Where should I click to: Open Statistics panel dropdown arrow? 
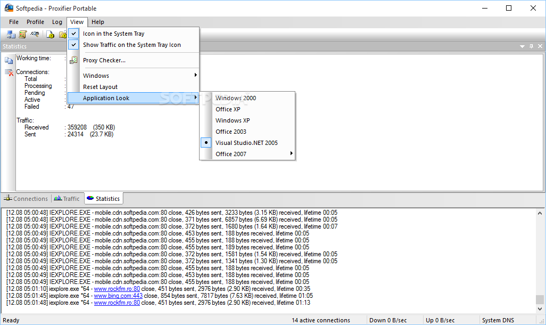click(x=523, y=46)
